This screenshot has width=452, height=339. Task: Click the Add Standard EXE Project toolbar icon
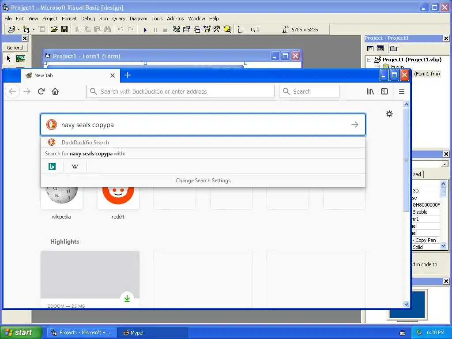(11, 30)
